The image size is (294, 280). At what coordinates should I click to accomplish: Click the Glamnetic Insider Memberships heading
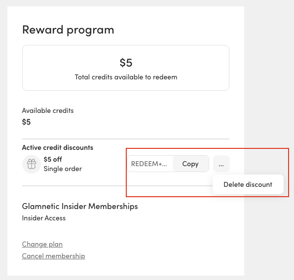(x=80, y=207)
